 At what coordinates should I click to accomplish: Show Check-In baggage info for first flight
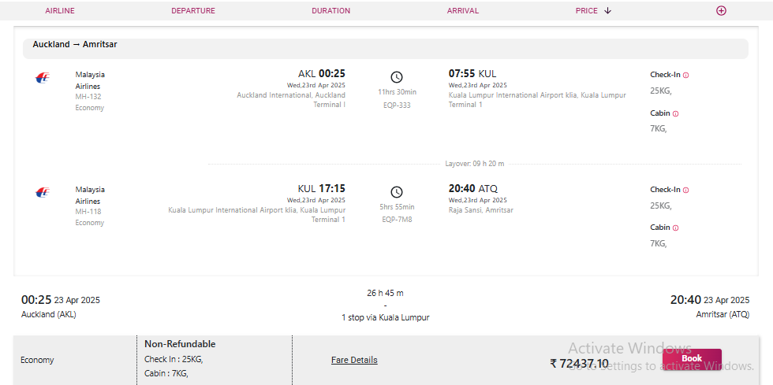coord(685,76)
